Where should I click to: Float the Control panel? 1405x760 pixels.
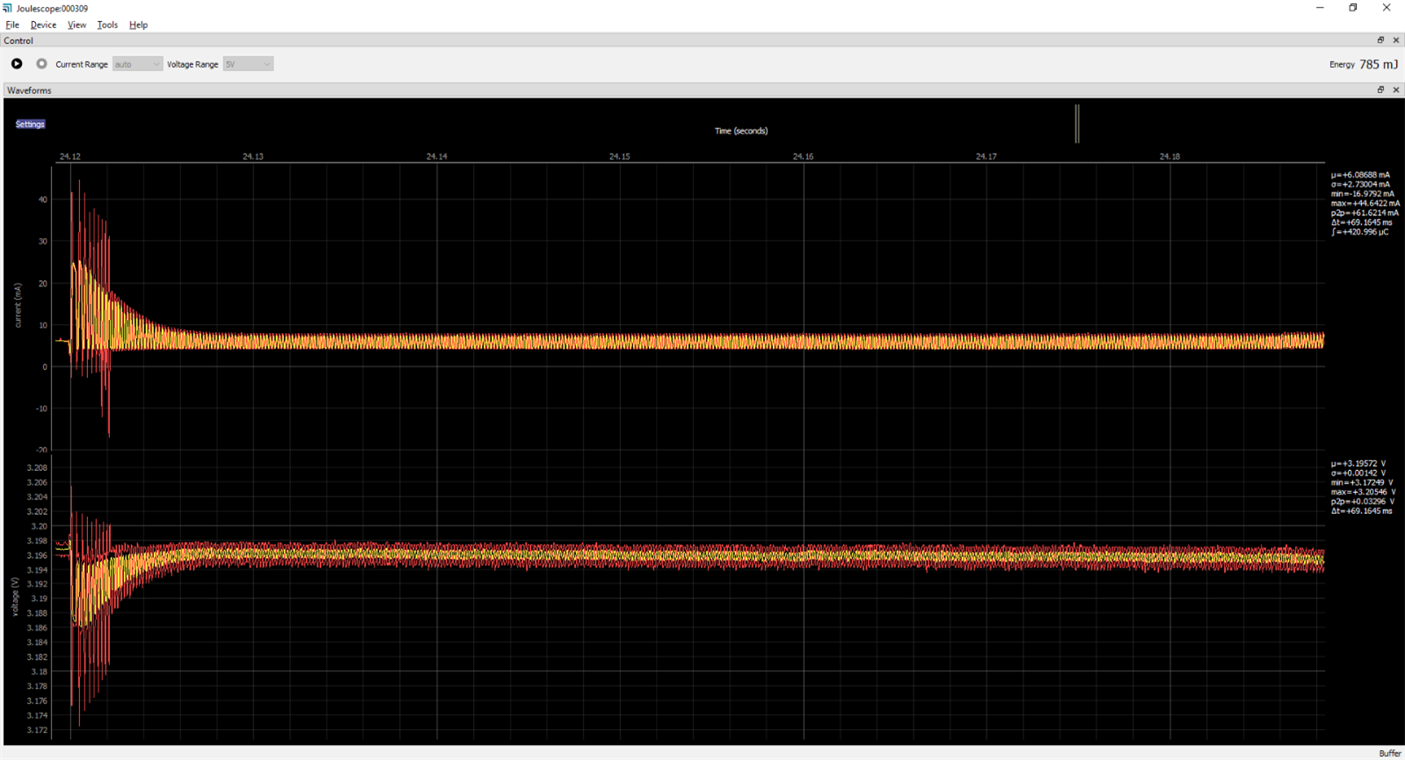[1380, 40]
